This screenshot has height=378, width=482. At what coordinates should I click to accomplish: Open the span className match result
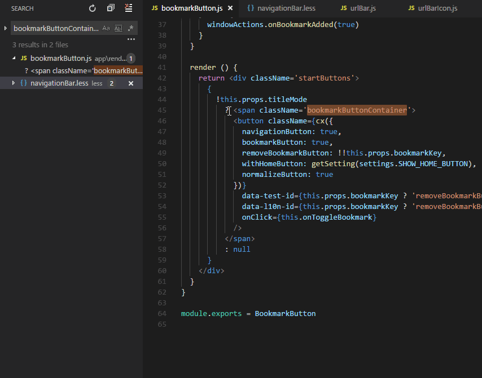click(84, 71)
